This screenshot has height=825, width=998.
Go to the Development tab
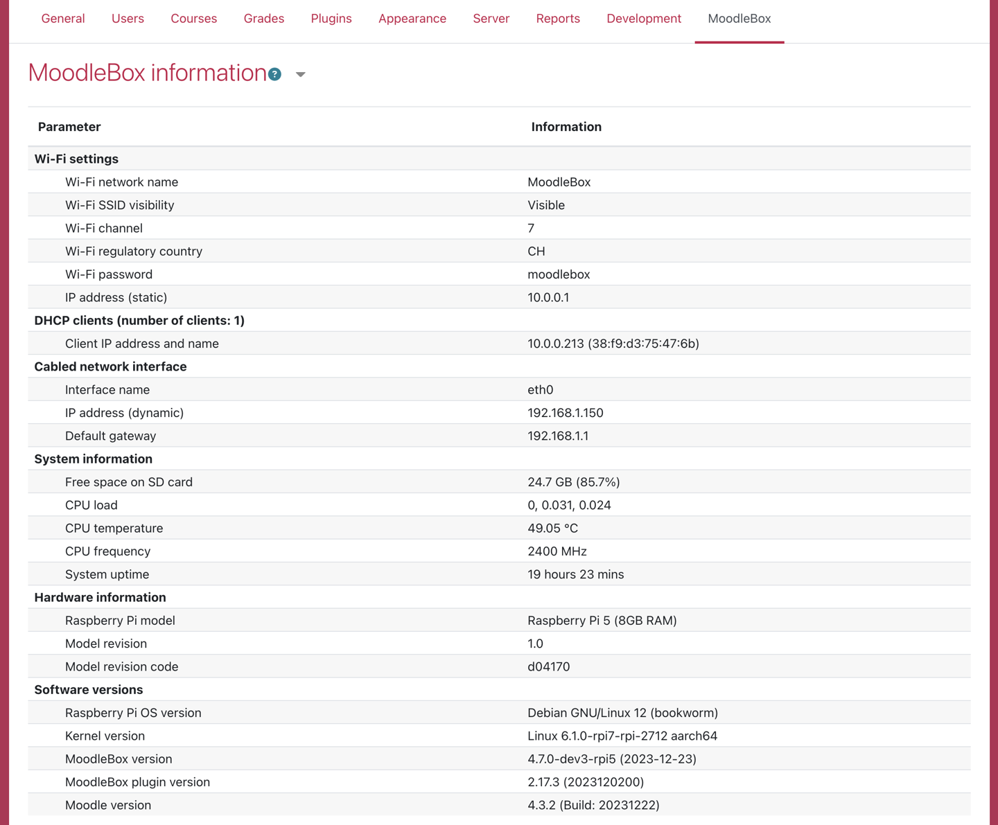point(644,19)
